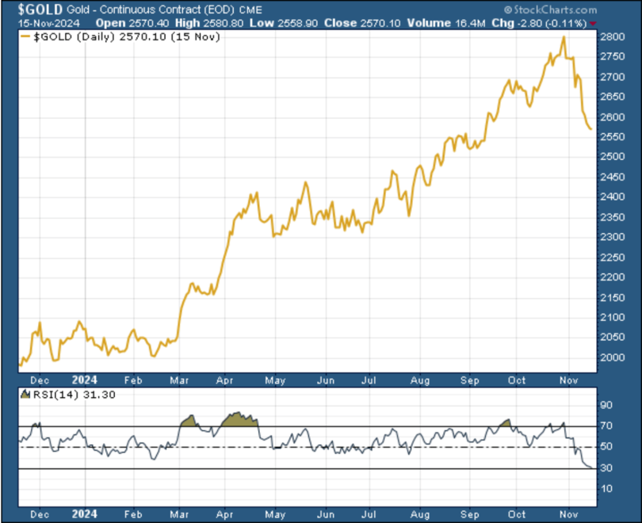Click the Nov label under the RSI panel
The width and height of the screenshot is (642, 523).
point(568,514)
